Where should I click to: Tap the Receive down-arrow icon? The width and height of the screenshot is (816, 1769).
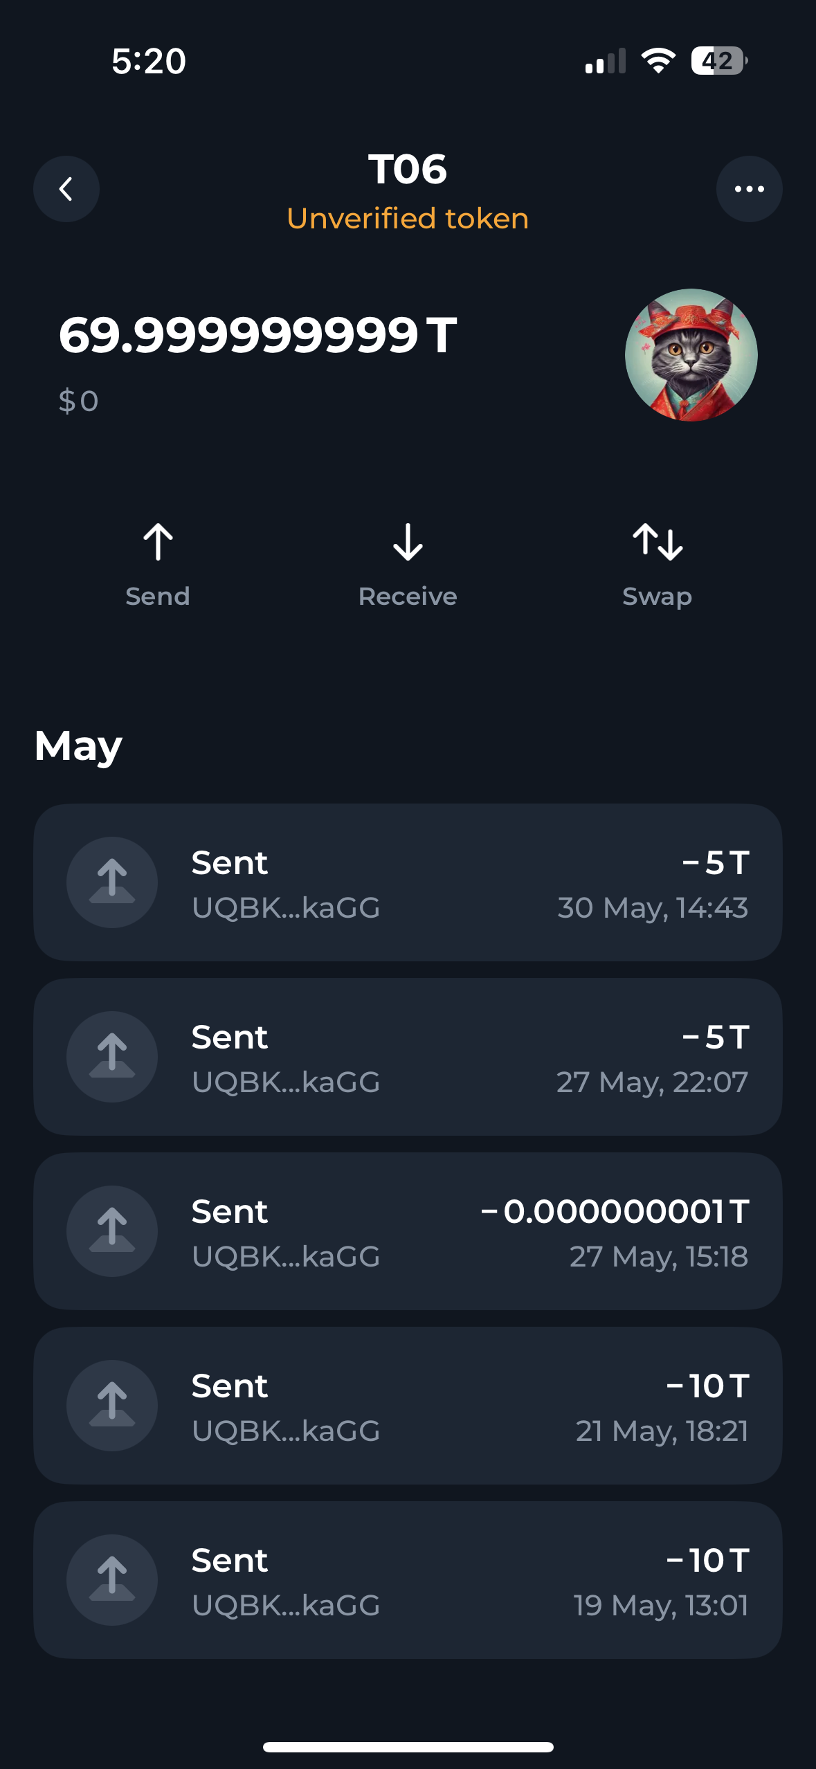(x=408, y=542)
